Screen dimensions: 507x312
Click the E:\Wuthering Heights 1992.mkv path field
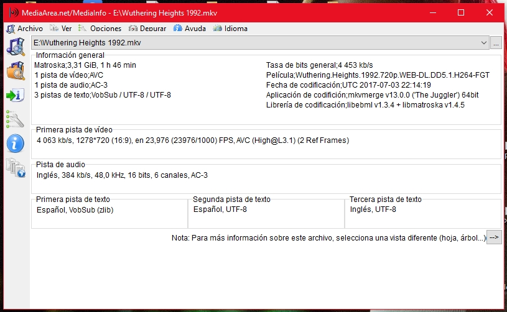(259, 43)
